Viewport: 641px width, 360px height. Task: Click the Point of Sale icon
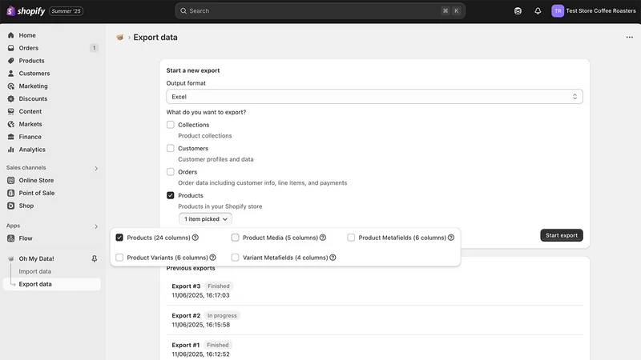click(11, 193)
